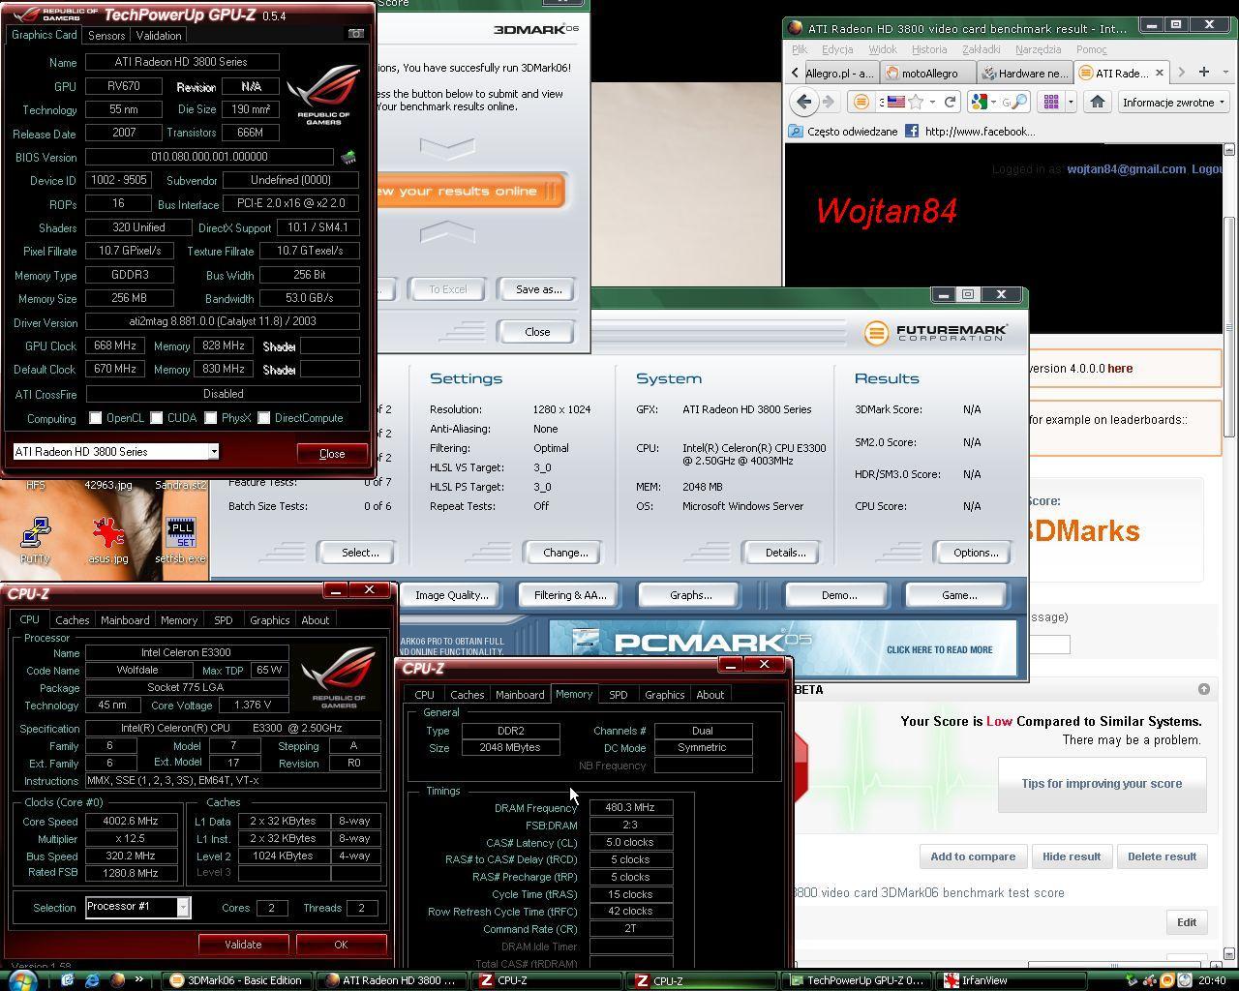Screen dimensions: 1239x991
Task: Open the Facebook bookmark icon
Action: [912, 131]
